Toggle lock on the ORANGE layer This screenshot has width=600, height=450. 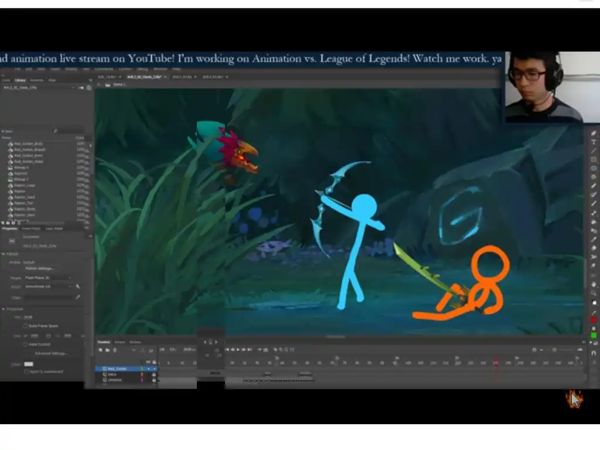(x=154, y=380)
